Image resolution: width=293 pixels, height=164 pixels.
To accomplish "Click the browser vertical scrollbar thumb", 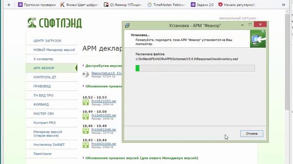I will pos(287,62).
